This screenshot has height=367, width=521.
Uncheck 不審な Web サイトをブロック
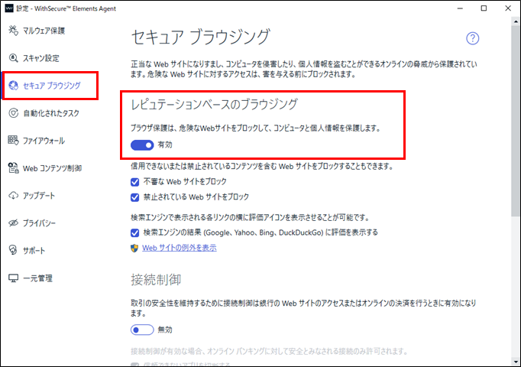point(135,182)
